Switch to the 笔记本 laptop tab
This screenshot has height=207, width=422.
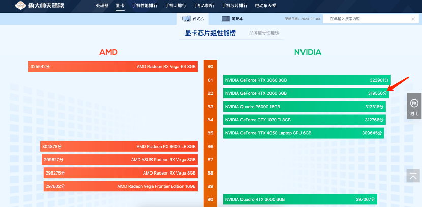(x=232, y=19)
